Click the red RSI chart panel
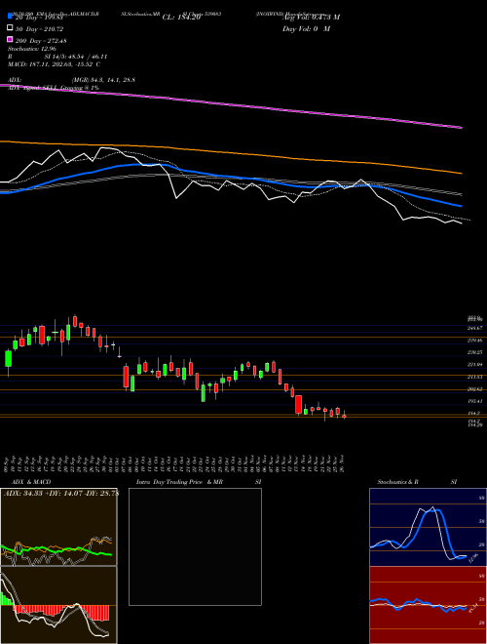 [428, 605]
